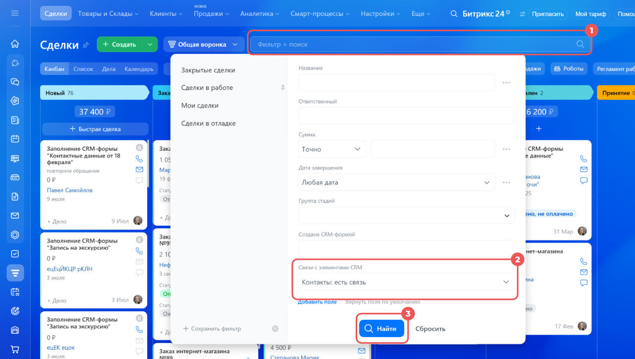Open the Дата завершения dropdown
This screenshot has width=635, height=359.
[396, 182]
